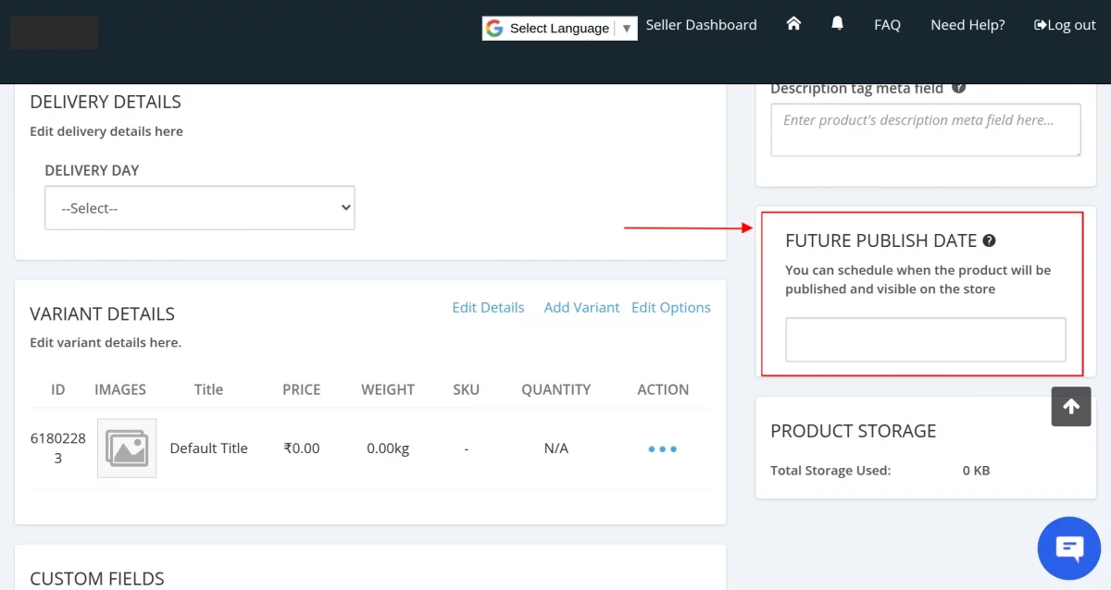Click the home icon in the header
The image size is (1111, 590).
[x=793, y=24]
